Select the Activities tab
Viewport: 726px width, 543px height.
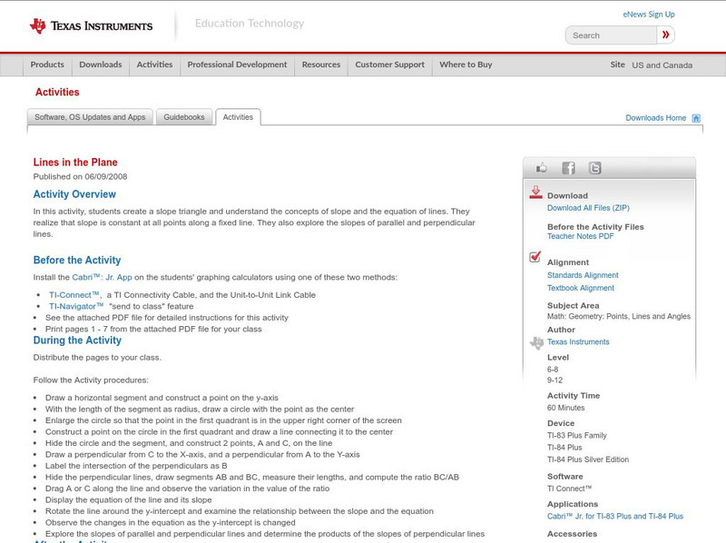tap(238, 117)
